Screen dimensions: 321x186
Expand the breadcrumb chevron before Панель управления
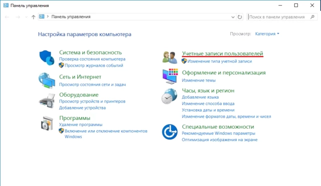48,17
